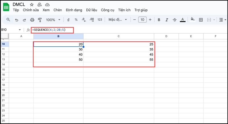
Task: Open the borders tool
Action: [201, 20]
